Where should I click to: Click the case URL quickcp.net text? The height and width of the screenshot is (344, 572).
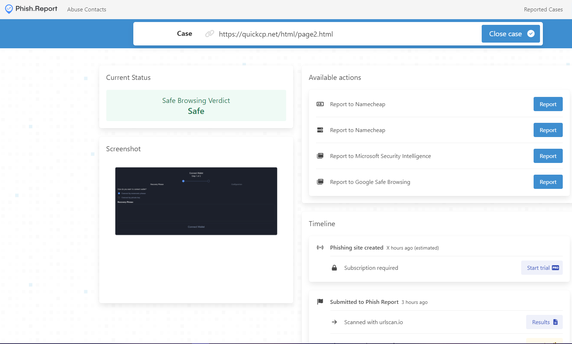276,34
